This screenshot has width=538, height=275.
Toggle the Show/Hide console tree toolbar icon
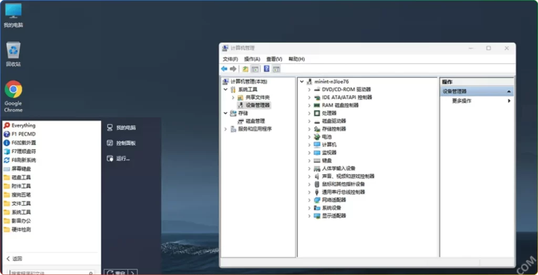255,69
